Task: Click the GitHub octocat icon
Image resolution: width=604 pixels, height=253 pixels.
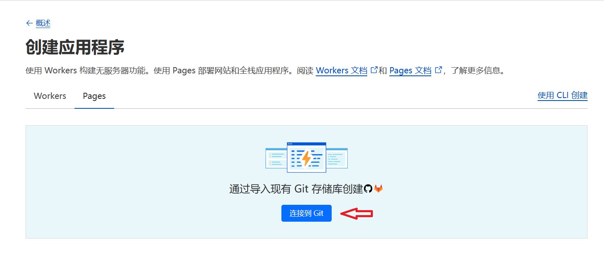Action: [368, 189]
